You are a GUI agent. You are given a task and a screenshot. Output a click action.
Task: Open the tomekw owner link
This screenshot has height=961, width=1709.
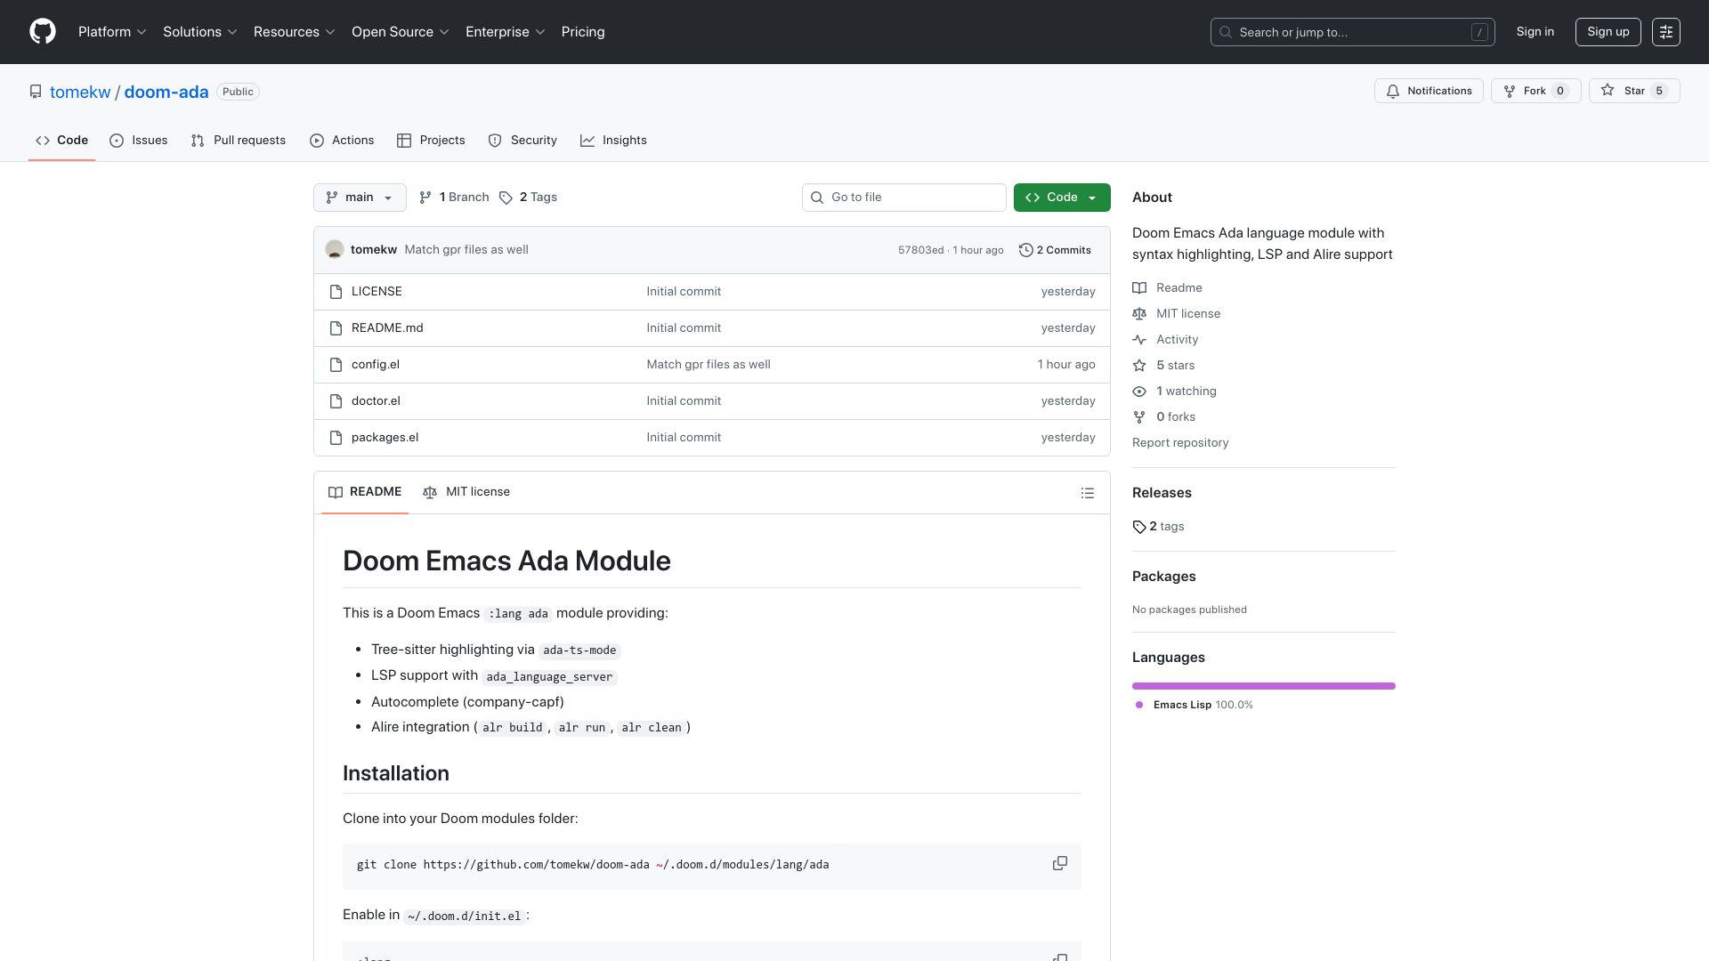pyautogui.click(x=80, y=92)
